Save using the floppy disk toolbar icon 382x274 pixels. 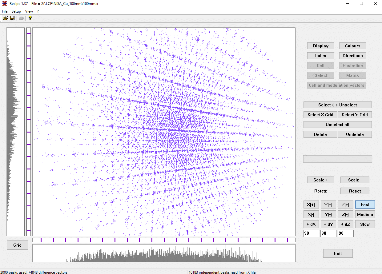12,18
